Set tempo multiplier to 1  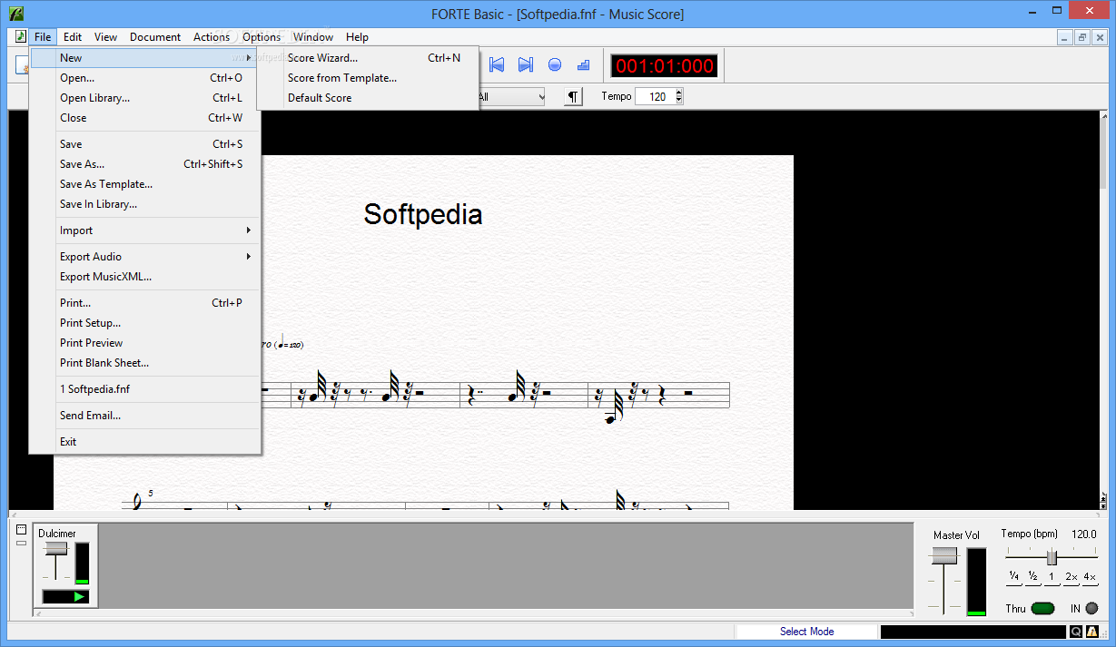(1052, 577)
